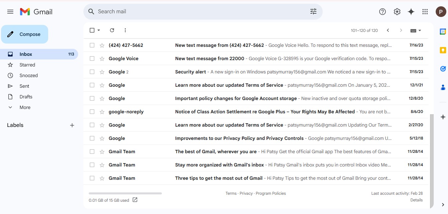
Task: Refresh the inbox
Action: (112, 30)
